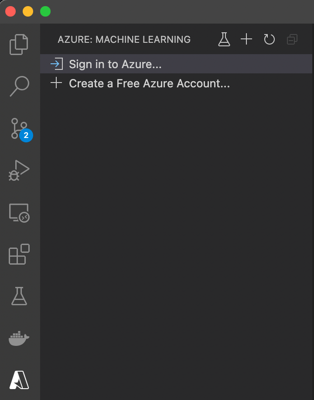Image resolution: width=314 pixels, height=400 pixels.
Task: Click flask icon in Machine Learning header
Action: [224, 39]
